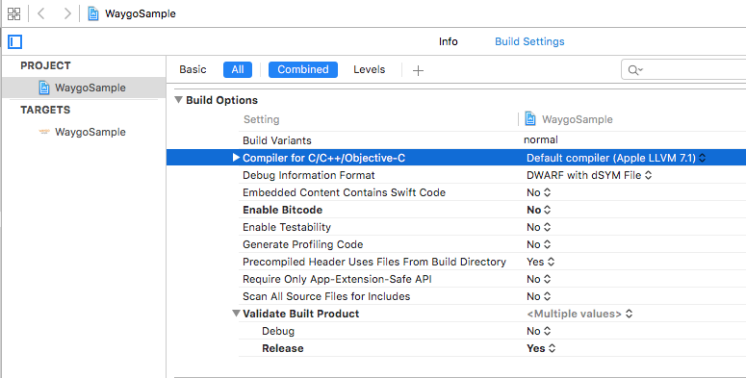Change the Debug validation value
This screenshot has height=378, width=746.
(538, 331)
